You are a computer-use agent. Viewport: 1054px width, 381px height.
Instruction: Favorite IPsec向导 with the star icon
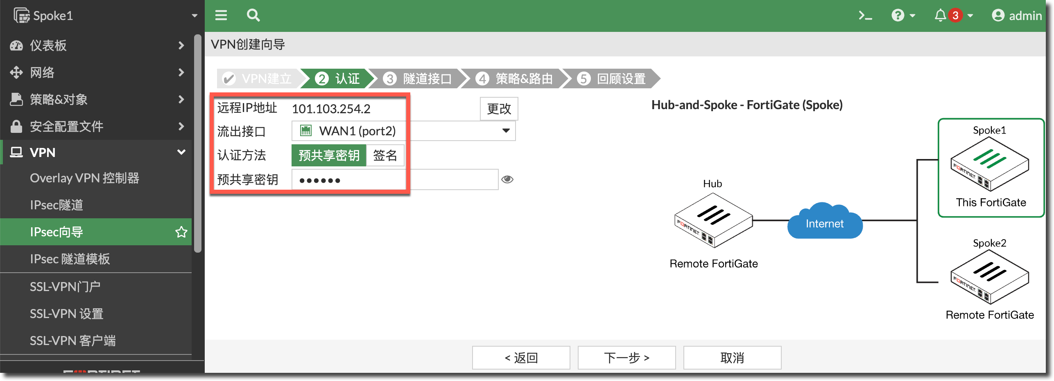pos(181,232)
